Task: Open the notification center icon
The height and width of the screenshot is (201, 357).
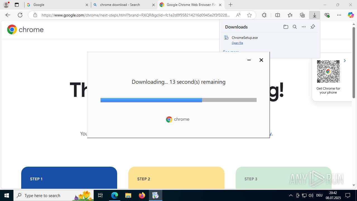Action: [348, 195]
